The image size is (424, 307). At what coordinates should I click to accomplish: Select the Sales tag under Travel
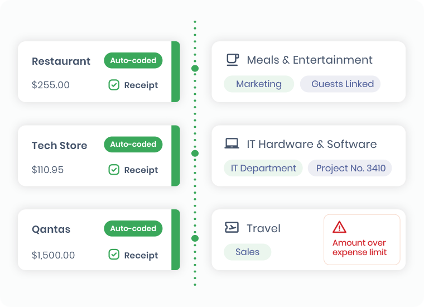click(247, 252)
